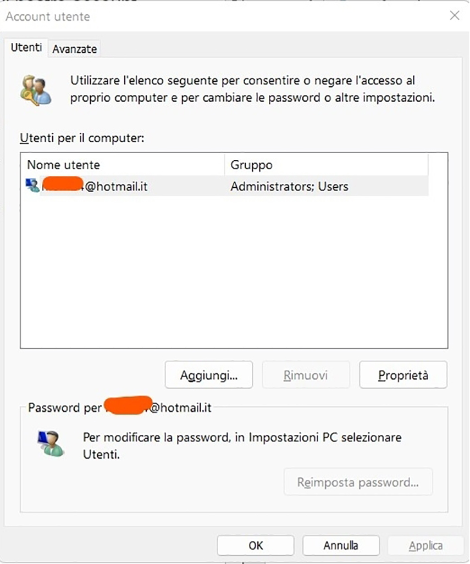Click the Password per hotmail.it section label

118,407
